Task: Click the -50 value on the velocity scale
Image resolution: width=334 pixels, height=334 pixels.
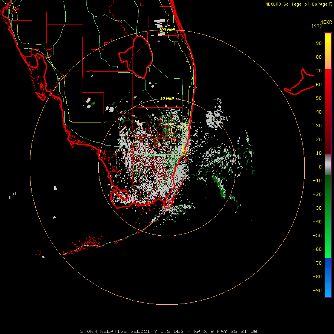Action: click(317, 236)
